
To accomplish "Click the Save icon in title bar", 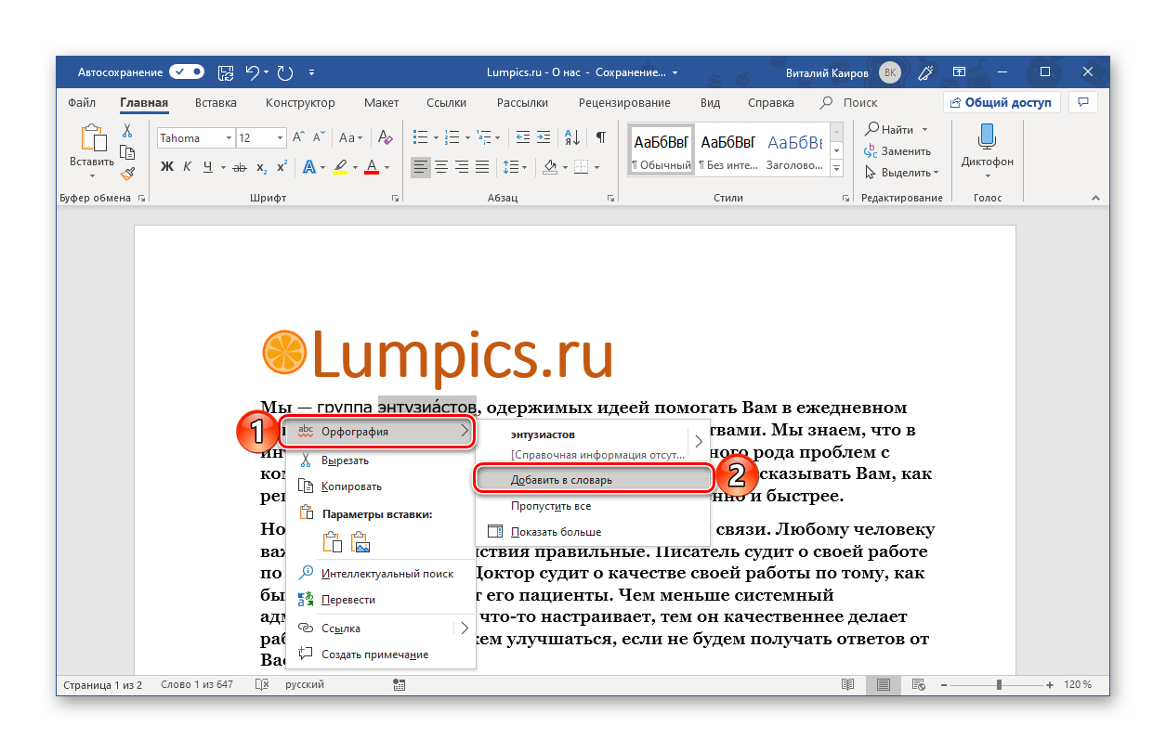I will pyautogui.click(x=226, y=72).
